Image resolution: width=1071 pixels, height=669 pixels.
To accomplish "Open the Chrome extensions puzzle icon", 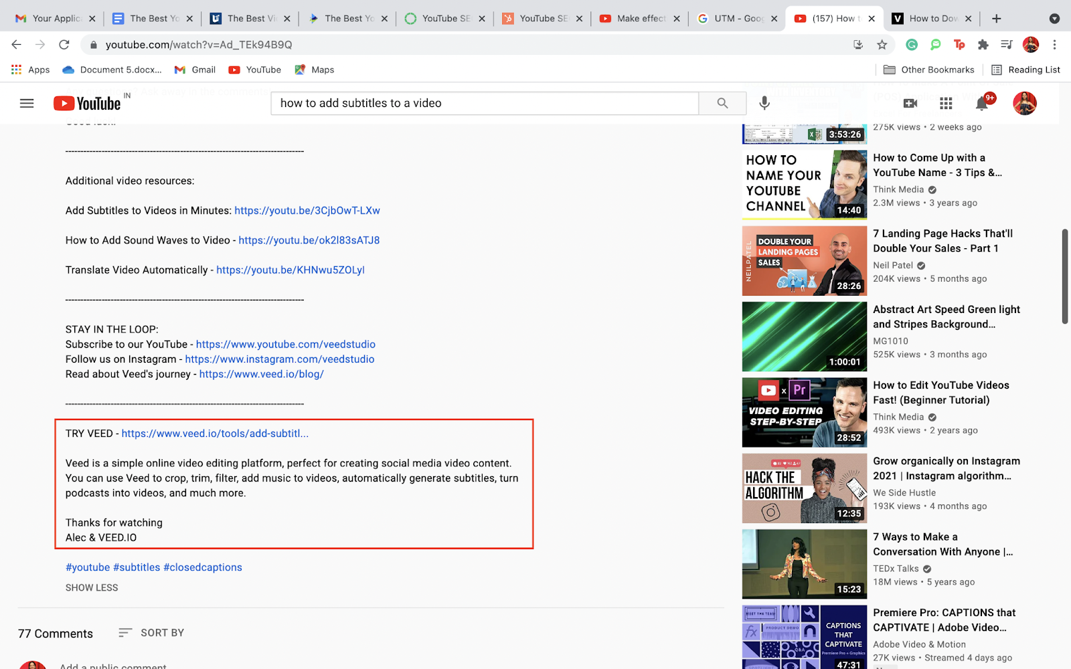I will click(983, 45).
